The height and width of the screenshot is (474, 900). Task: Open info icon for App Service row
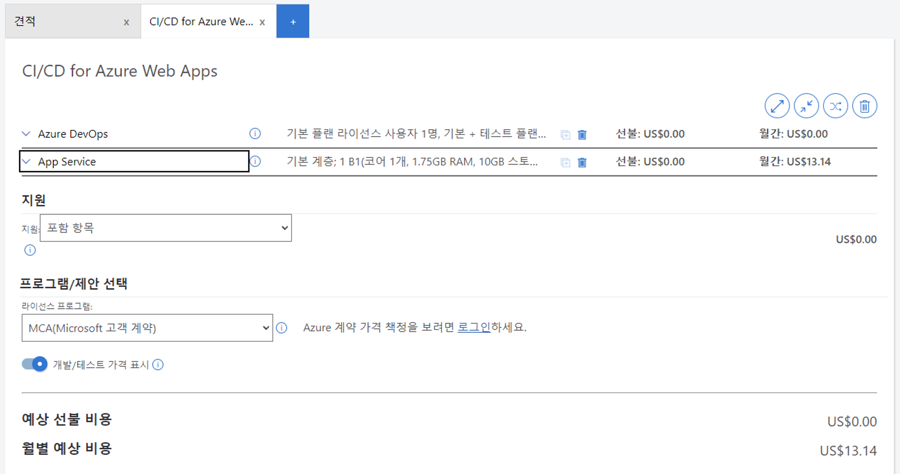[255, 161]
